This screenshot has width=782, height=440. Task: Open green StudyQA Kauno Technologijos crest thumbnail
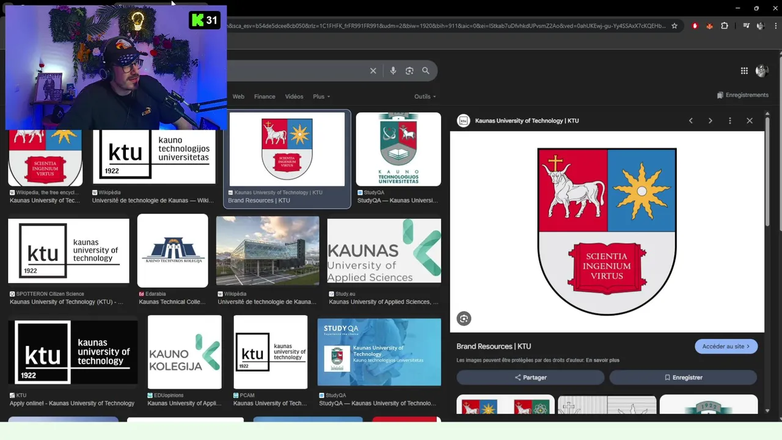point(398,149)
